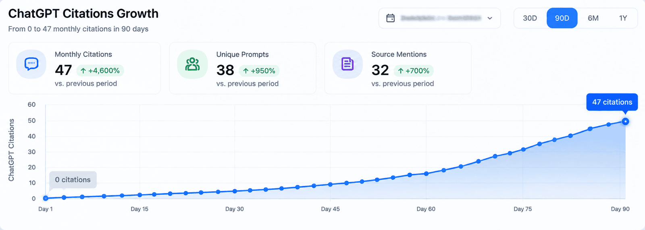Click the Day 90 axis label
This screenshot has height=230, width=645.
tap(620, 209)
